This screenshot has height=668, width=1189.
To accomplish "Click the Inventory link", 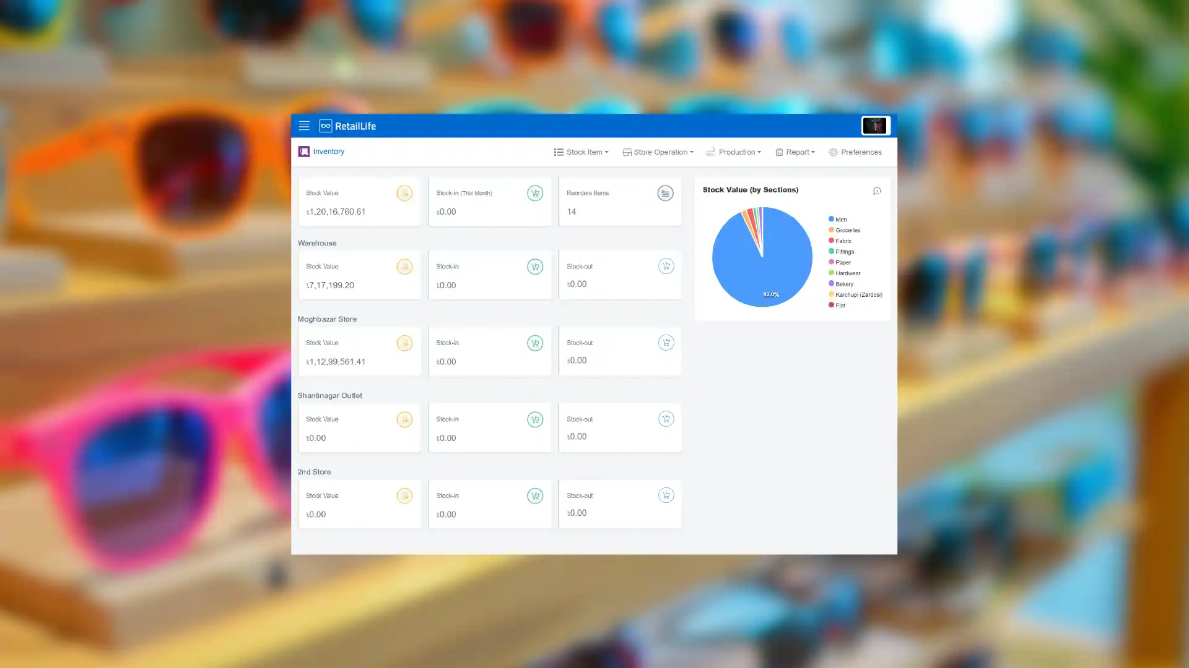I will pyautogui.click(x=328, y=152).
